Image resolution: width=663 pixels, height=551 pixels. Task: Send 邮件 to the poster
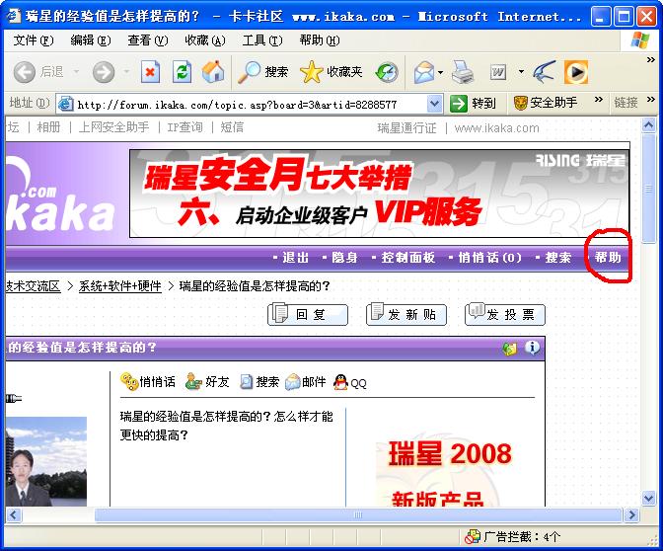point(305,382)
